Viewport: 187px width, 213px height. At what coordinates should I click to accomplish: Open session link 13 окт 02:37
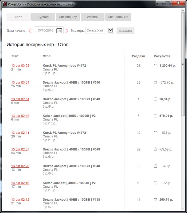pos(20,149)
